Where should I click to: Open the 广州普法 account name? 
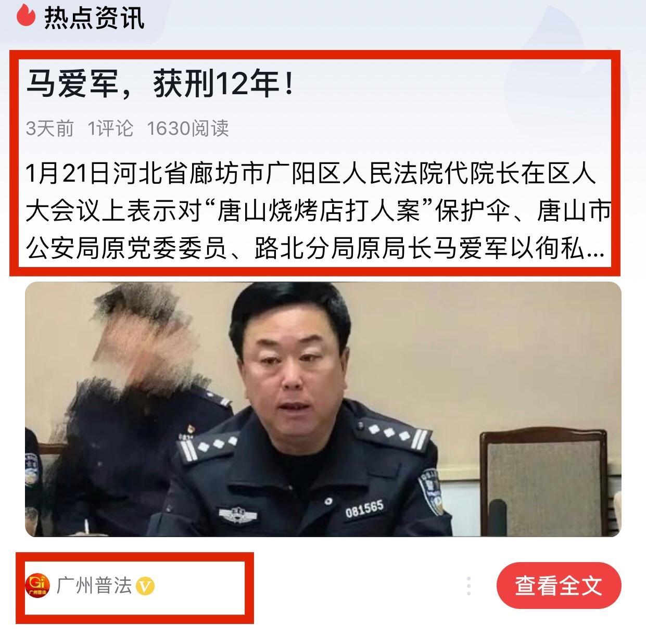click(x=94, y=586)
